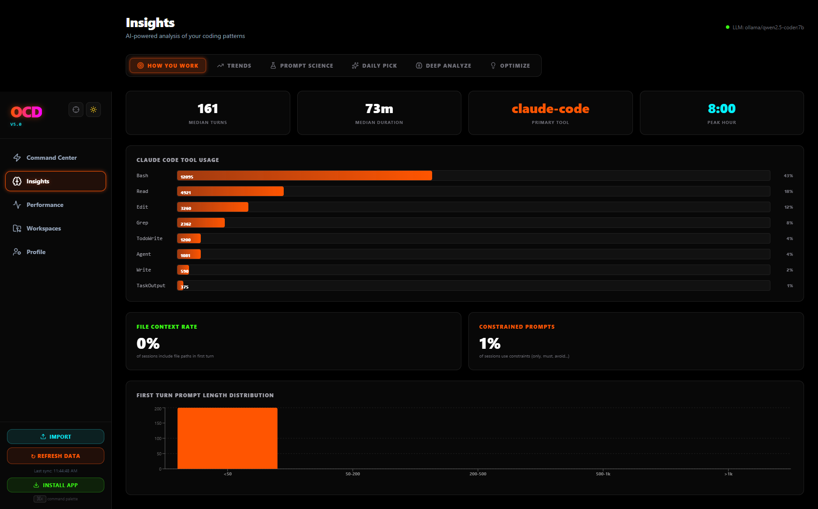Screen dimensions: 818x509
Task: Click the Grep usage bar
Action: [x=201, y=223]
